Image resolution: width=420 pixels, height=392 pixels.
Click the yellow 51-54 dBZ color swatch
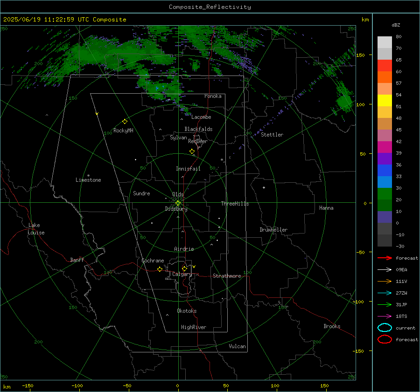pyautogui.click(x=385, y=100)
